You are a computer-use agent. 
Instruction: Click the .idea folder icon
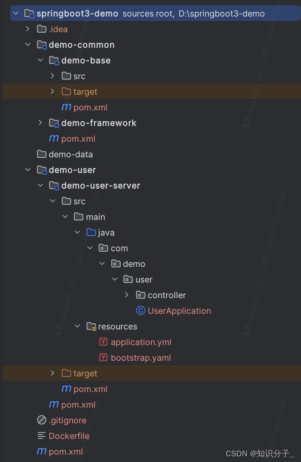click(42, 29)
